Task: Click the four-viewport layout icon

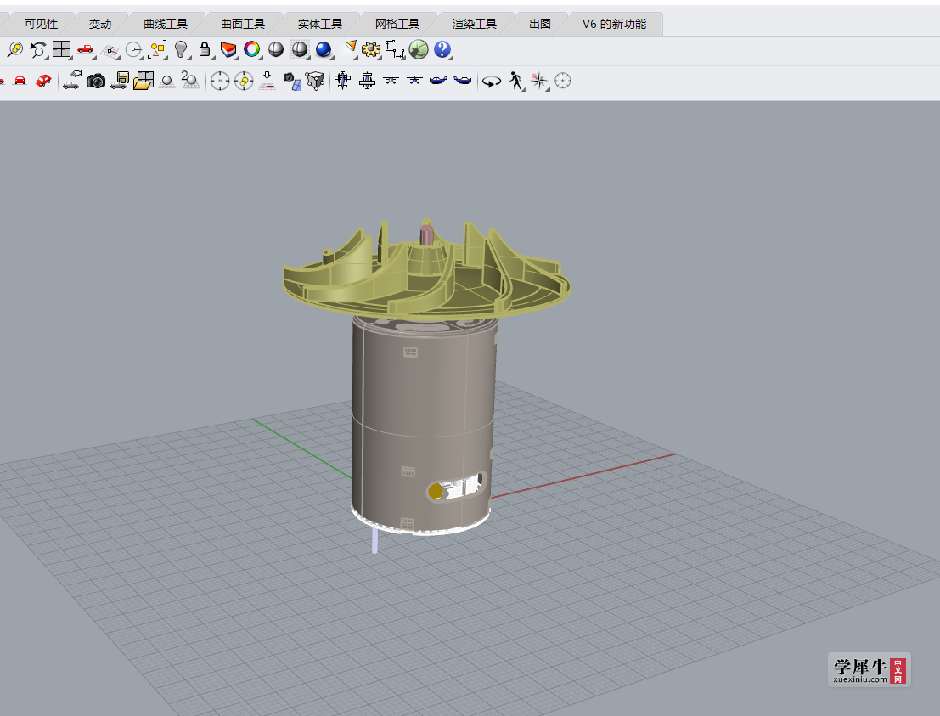Action: click(x=62, y=50)
